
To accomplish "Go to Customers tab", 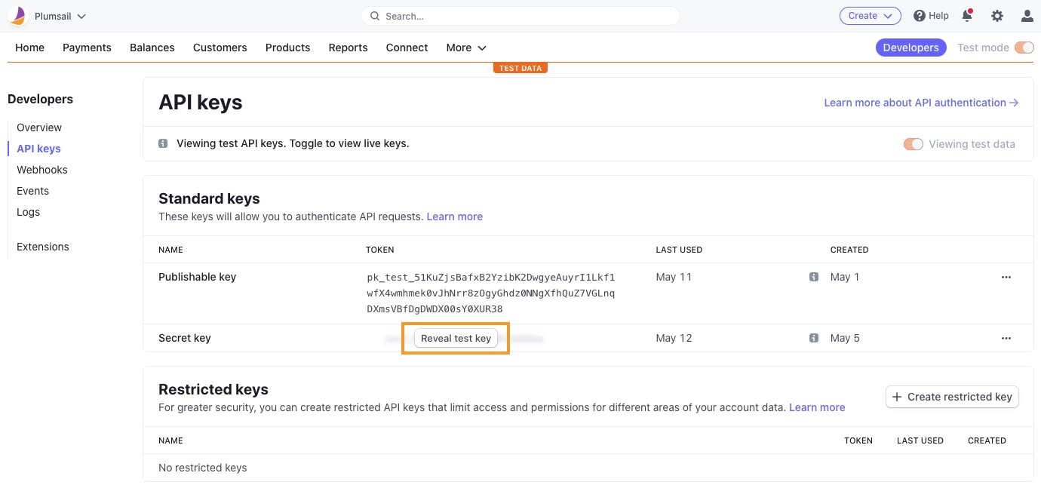I will point(220,48).
